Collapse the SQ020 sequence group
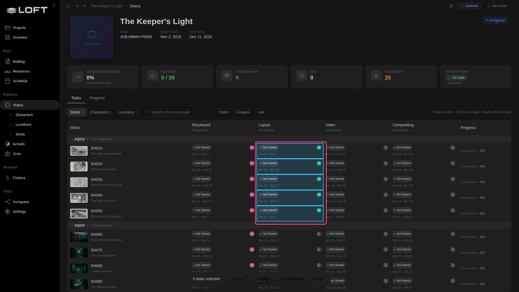The image size is (519, 292). 73,225
